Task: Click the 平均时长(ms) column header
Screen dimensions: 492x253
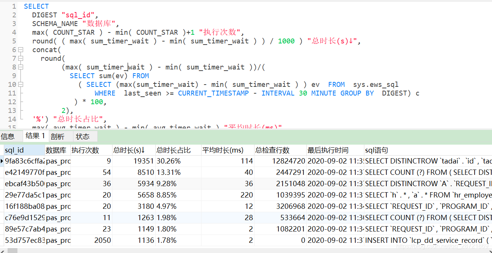Action: click(x=228, y=150)
